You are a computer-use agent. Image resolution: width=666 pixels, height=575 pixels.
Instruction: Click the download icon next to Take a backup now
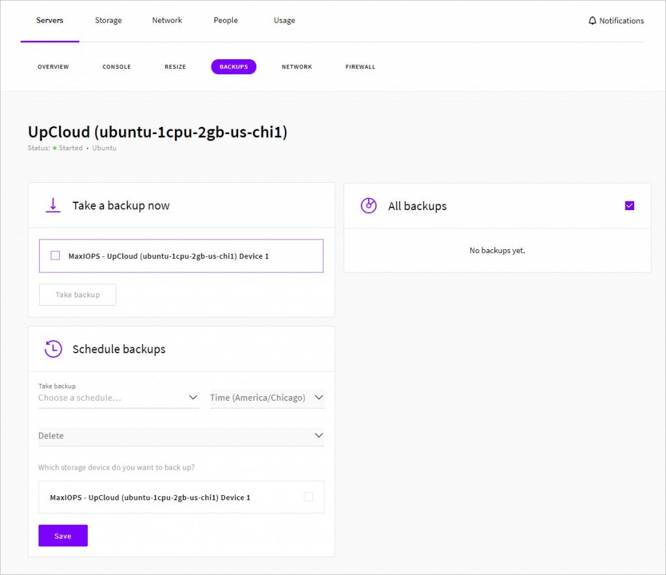click(x=53, y=204)
